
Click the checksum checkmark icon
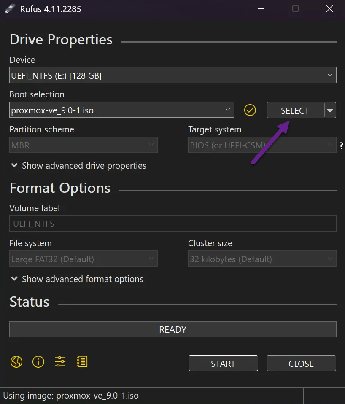pos(250,110)
